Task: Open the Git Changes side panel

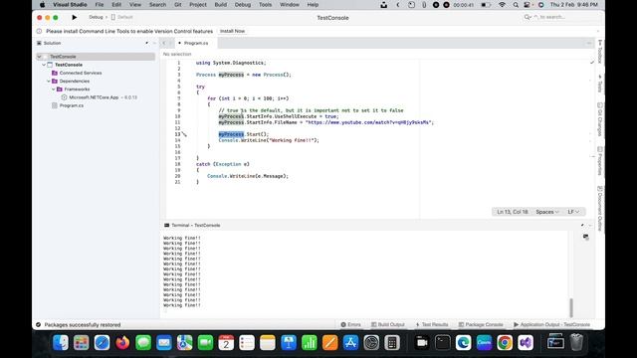Action: click(600, 119)
